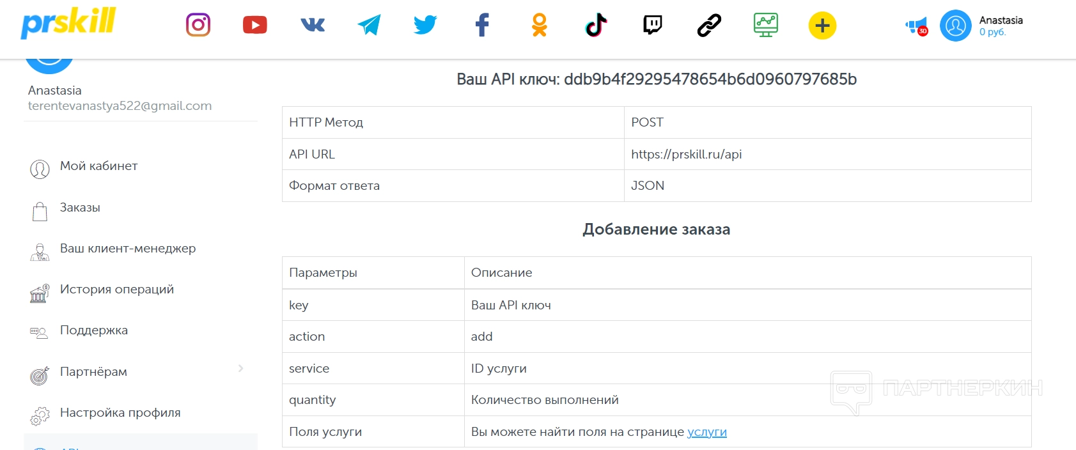This screenshot has width=1076, height=450.
Task: Select the Twitter bird icon
Action: [x=425, y=25]
